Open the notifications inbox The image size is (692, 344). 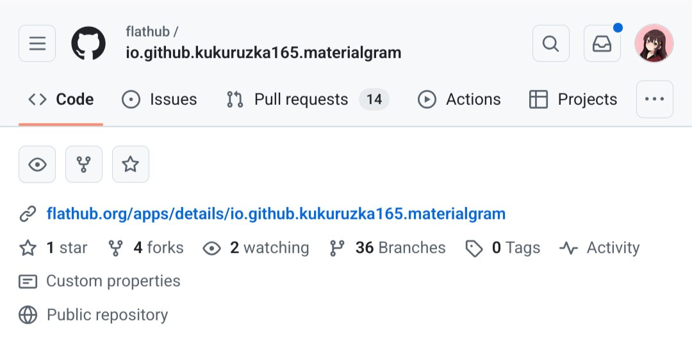[x=602, y=43]
